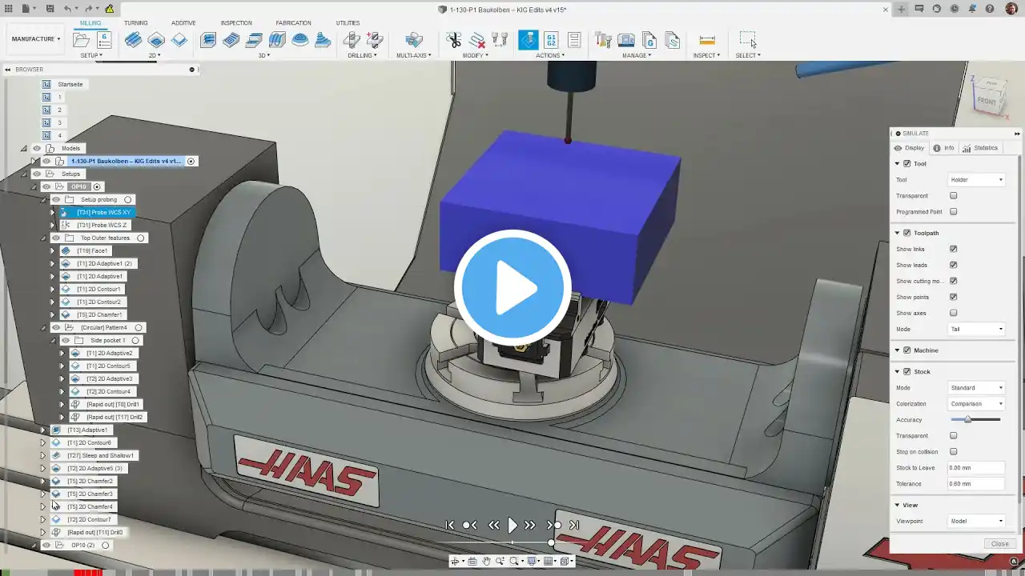This screenshot has width=1025, height=576.
Task: Click the G1 G2 post process icon
Action: click(551, 40)
